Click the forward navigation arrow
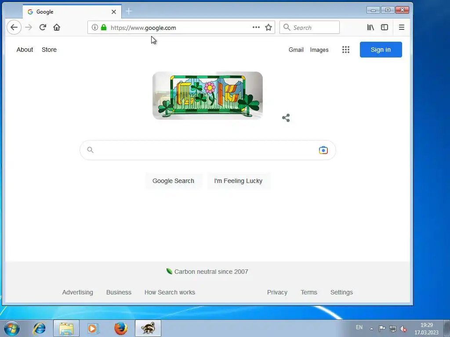Screen dimensions: 450x337 pos(29,27)
